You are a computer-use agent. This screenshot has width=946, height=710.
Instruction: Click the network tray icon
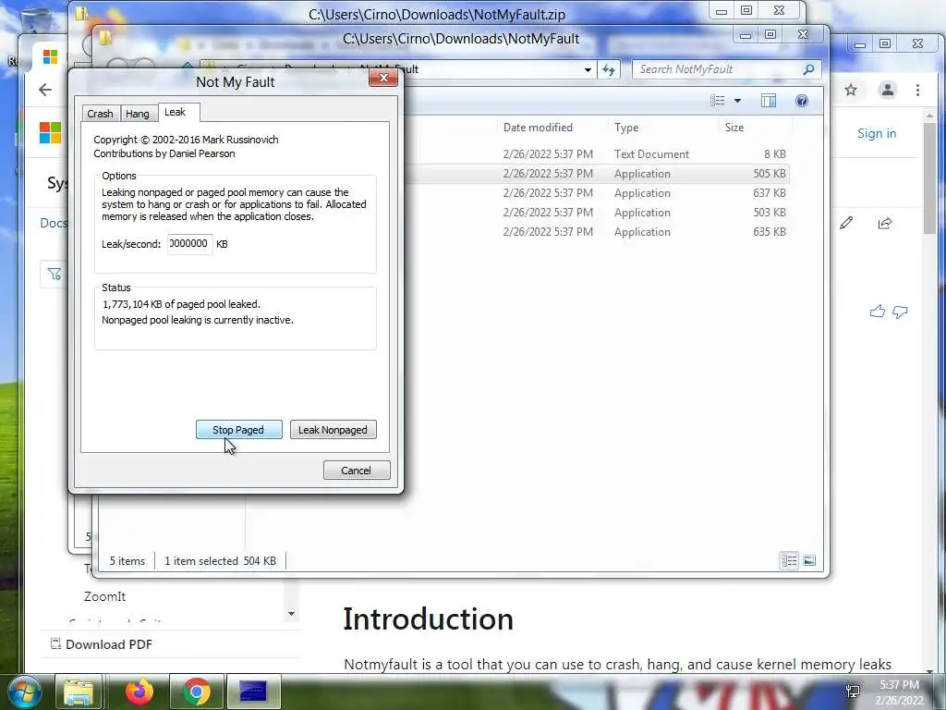(853, 691)
